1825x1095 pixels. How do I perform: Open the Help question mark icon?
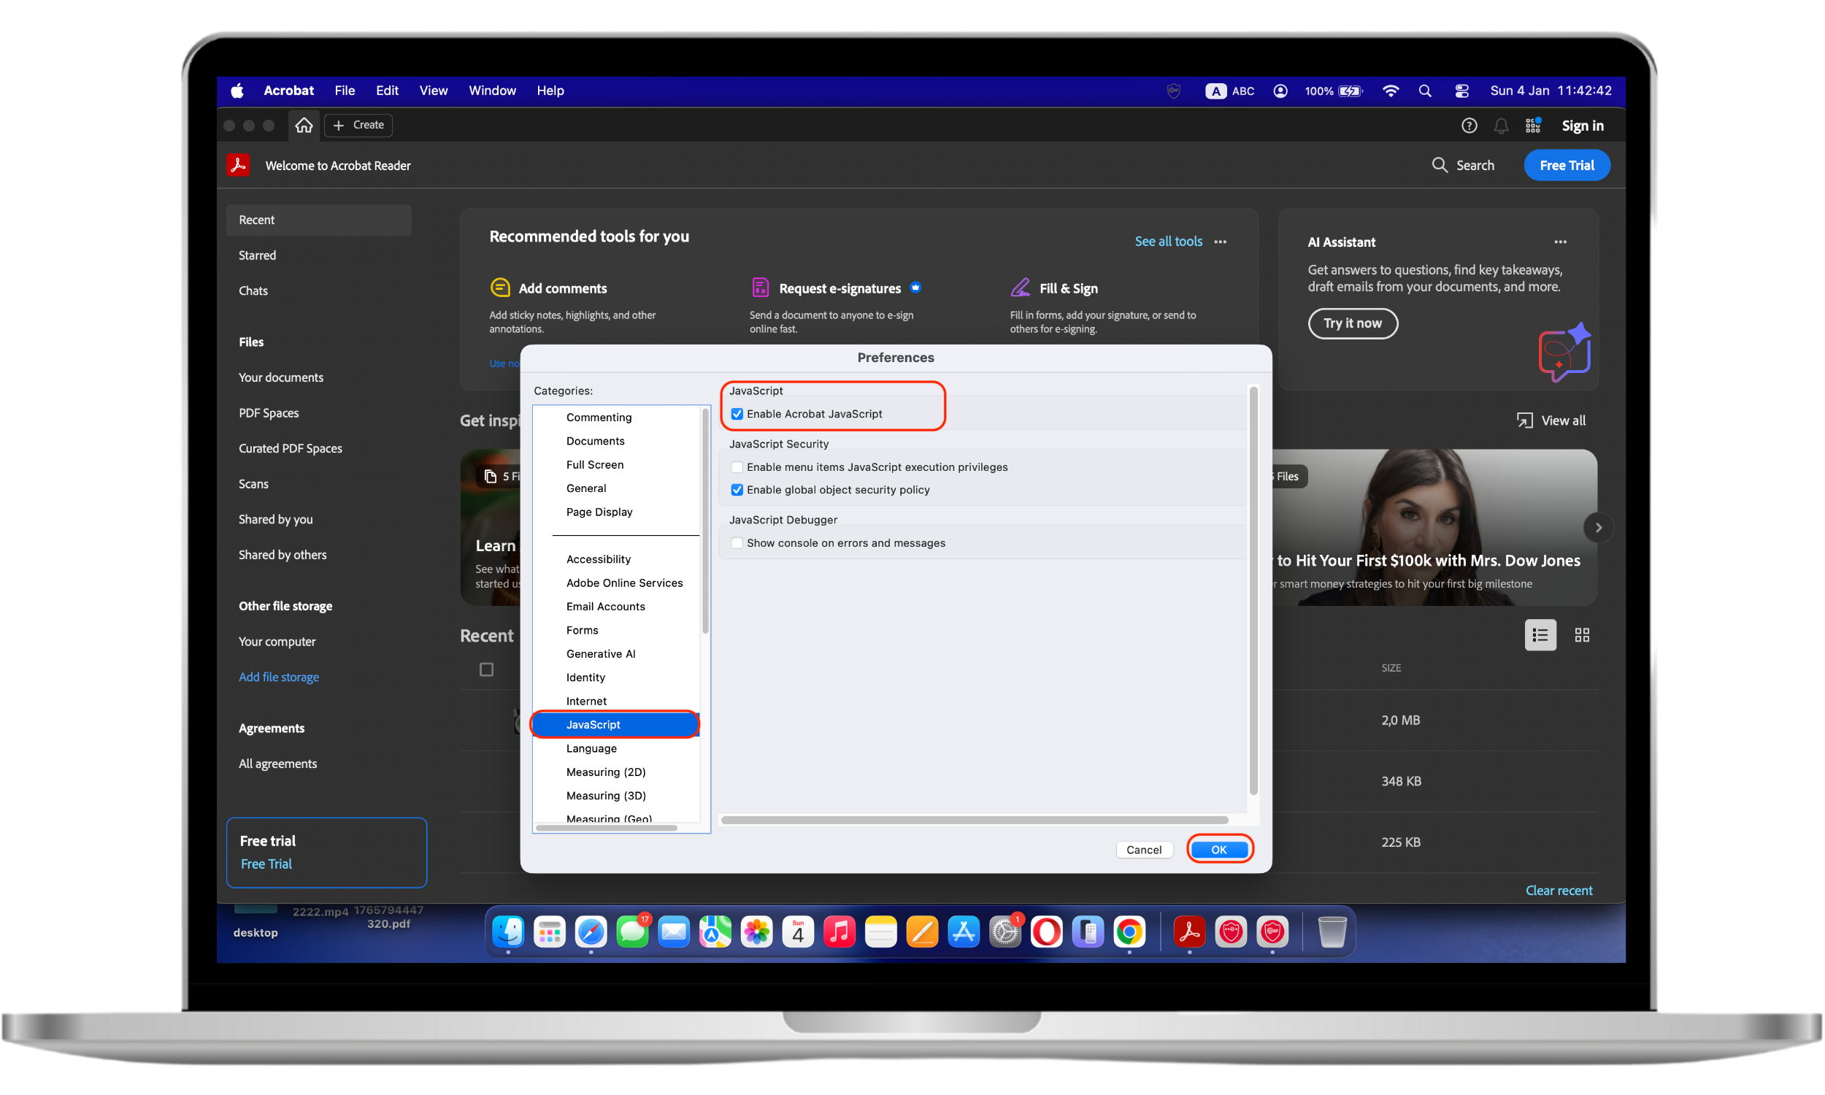tap(1469, 126)
